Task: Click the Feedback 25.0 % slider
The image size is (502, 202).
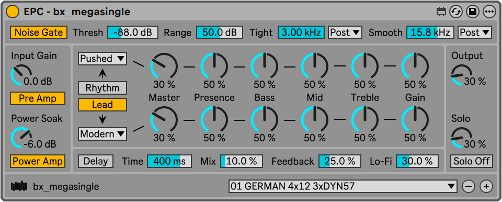Action: pos(340,161)
